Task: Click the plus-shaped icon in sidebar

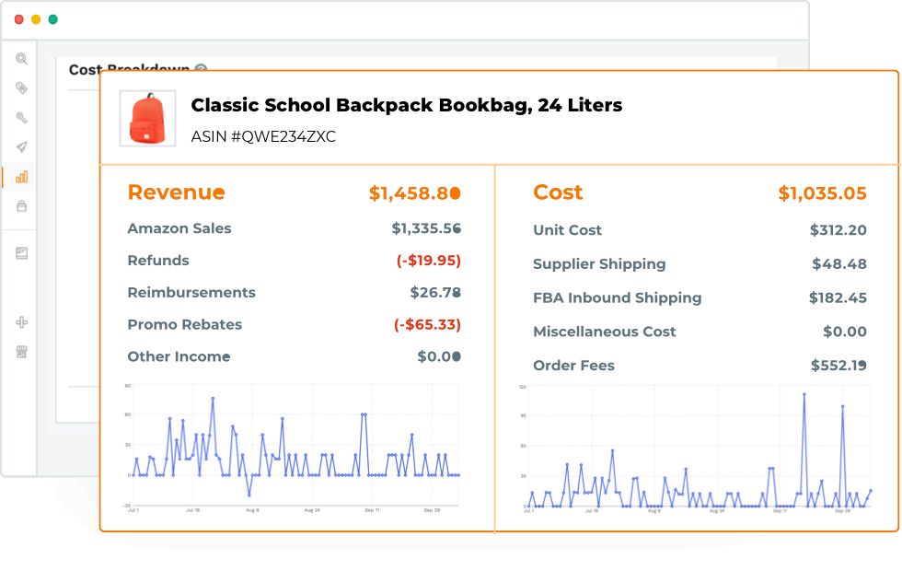Action: pos(21,322)
